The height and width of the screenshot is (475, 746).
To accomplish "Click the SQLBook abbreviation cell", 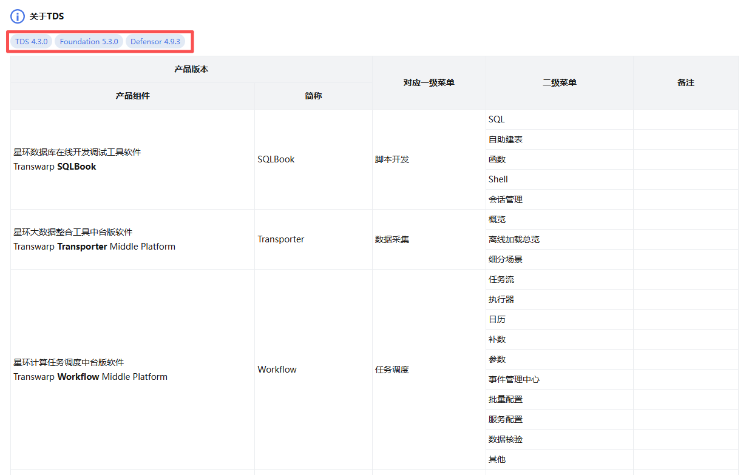I will (x=313, y=159).
